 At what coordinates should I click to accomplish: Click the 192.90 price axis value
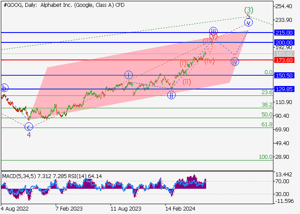[x=284, y=48]
